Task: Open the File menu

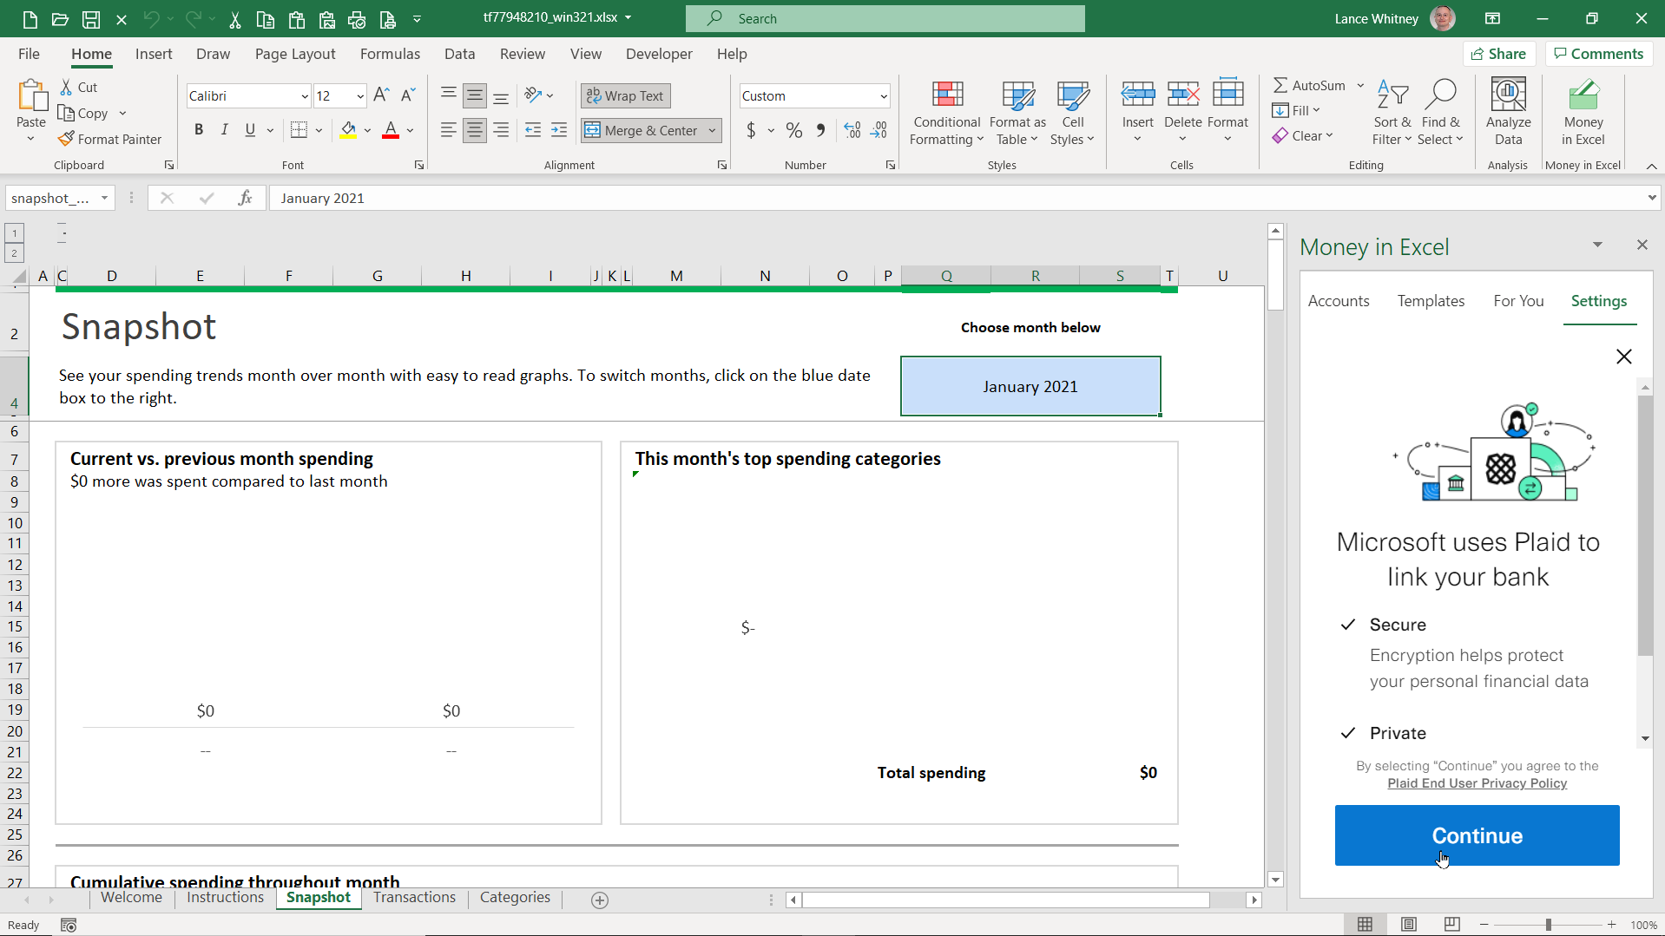Action: point(29,54)
